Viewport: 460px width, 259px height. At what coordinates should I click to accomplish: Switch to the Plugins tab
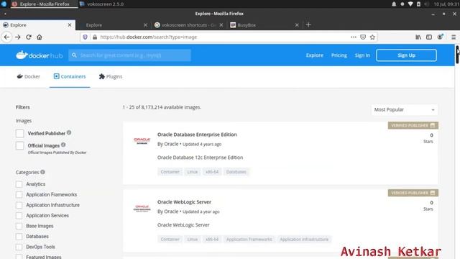[111, 77]
